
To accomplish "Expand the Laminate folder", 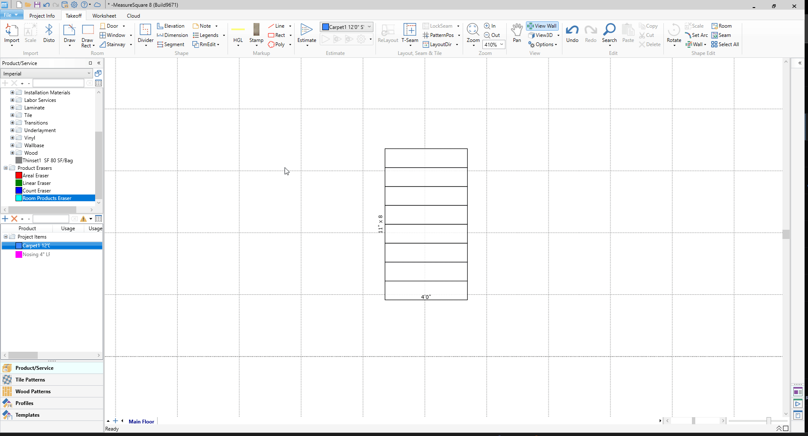I will click(x=12, y=108).
